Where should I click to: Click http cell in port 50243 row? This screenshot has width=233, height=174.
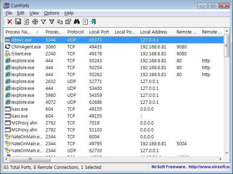pyautogui.click(x=206, y=61)
